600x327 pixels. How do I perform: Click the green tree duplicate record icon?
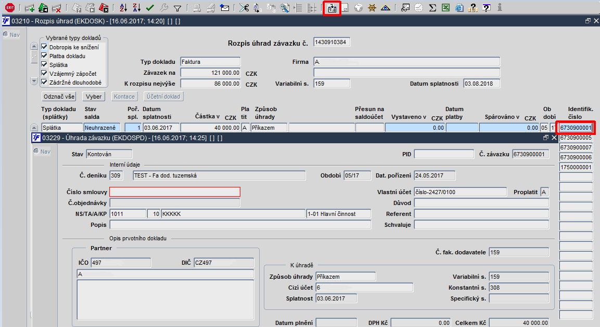(x=43, y=8)
